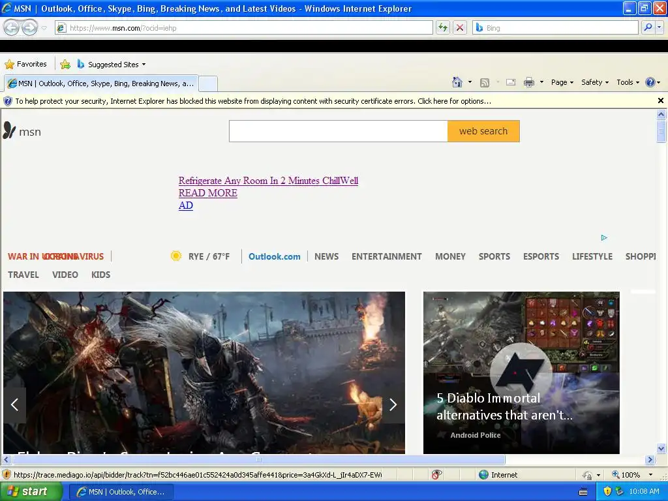Click MSN Internet Explorer taskbar button

[121, 492]
